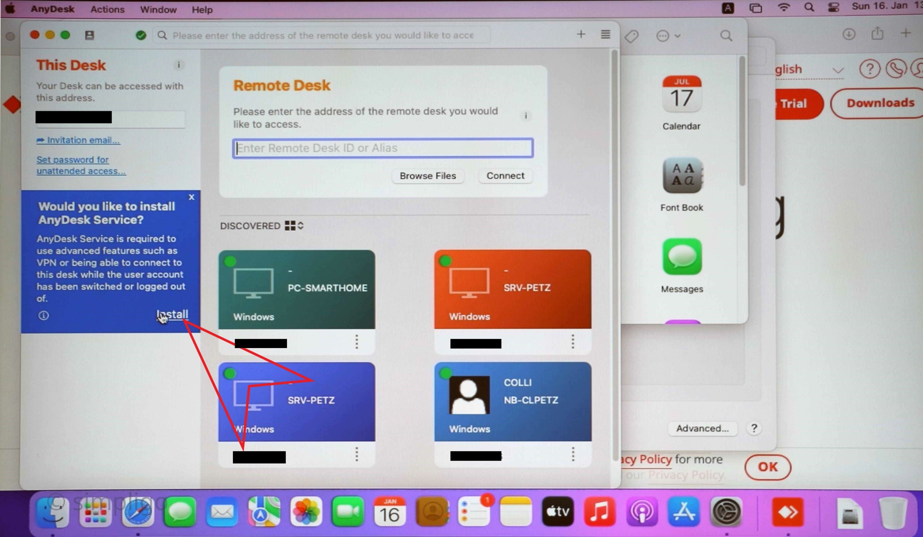923x537 pixels.
Task: Open the Apple menu
Action: click(11, 8)
